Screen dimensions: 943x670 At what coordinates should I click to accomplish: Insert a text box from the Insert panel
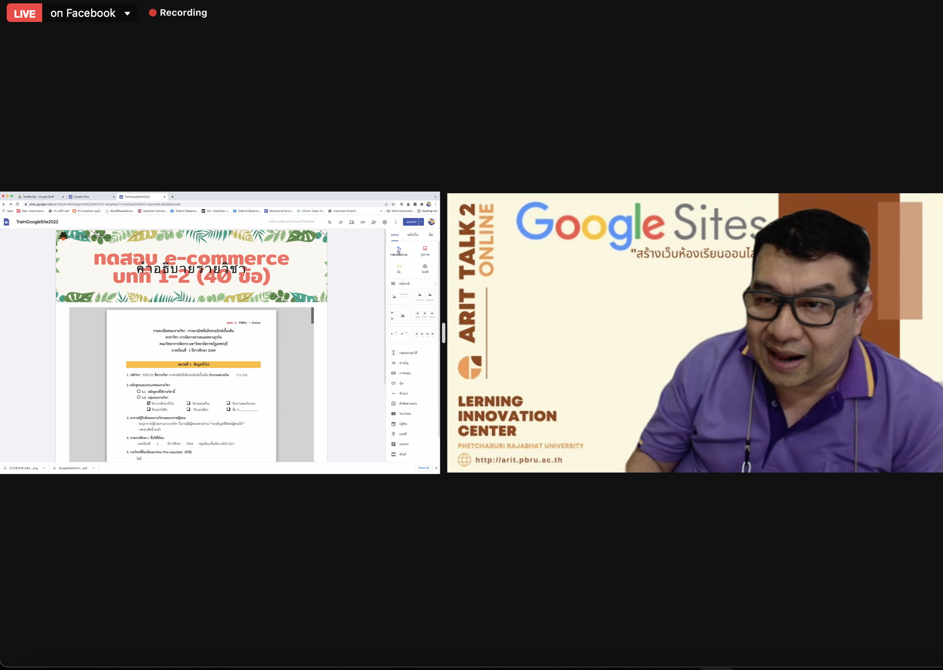tap(399, 251)
